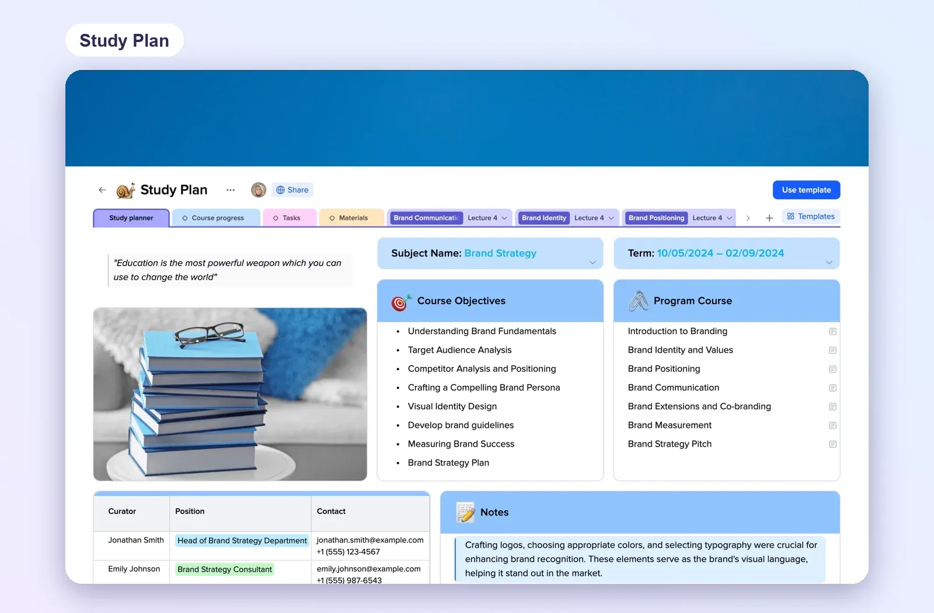
Task: Click the user avatar icon
Action: tap(259, 190)
